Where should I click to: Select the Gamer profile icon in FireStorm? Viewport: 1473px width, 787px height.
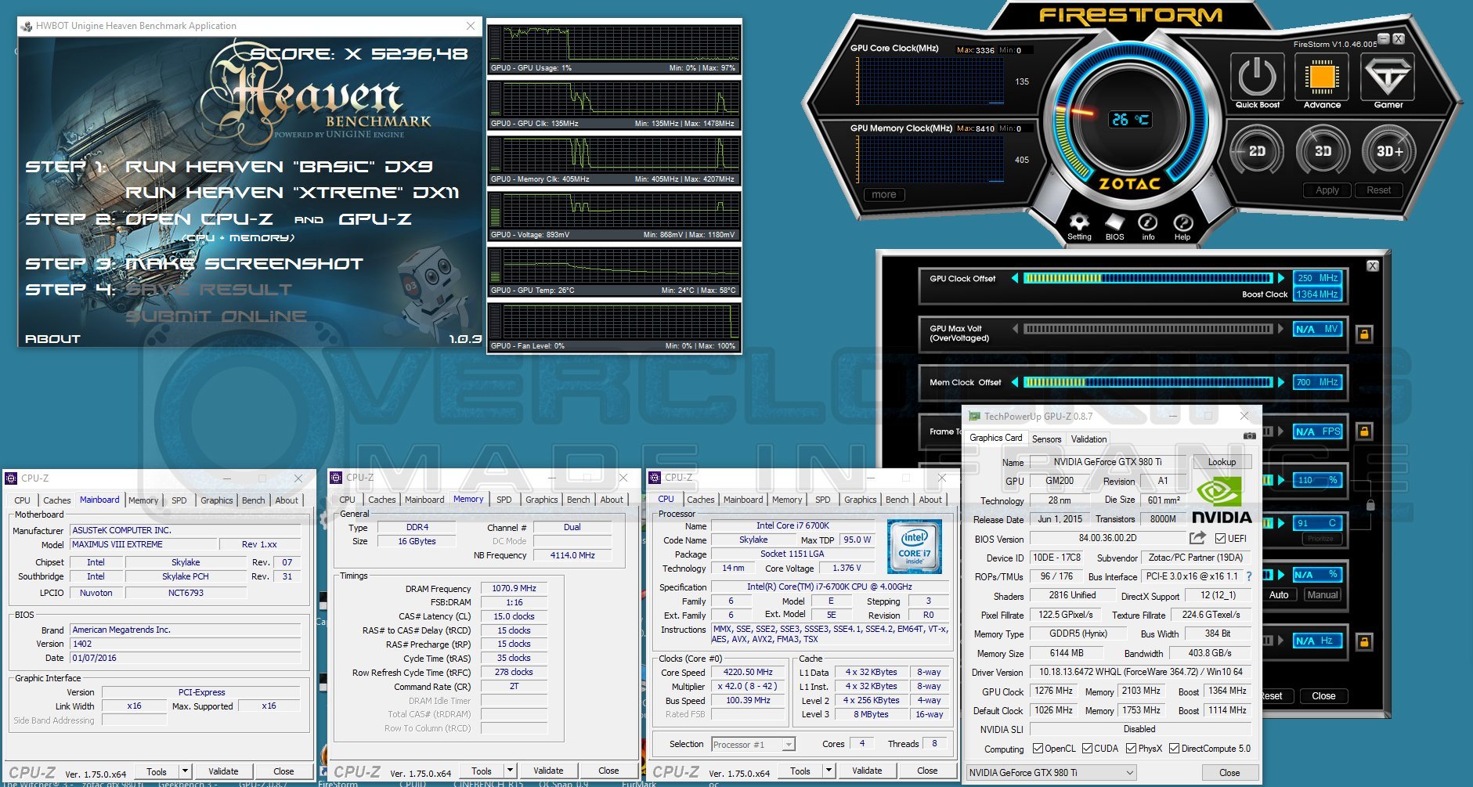[1388, 78]
